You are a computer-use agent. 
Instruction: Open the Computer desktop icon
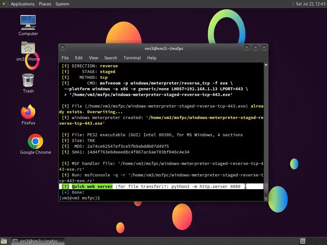(x=28, y=25)
